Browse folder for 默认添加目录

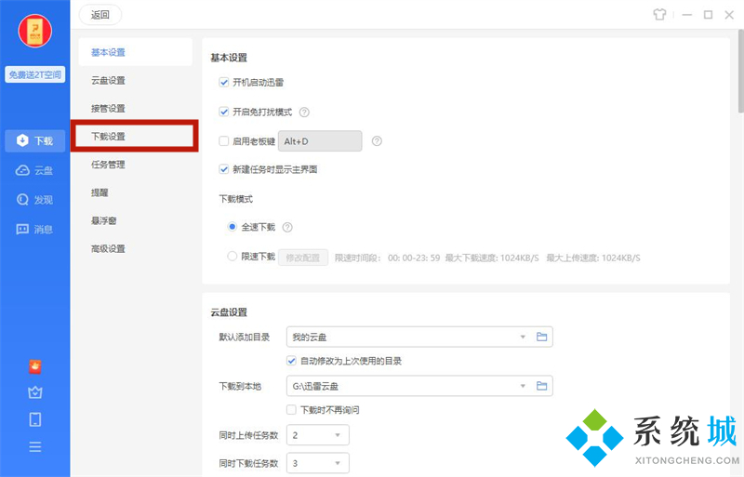[541, 337]
